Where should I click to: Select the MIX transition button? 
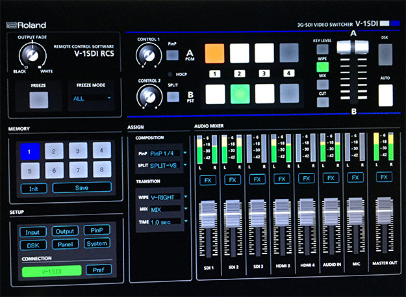323,84
